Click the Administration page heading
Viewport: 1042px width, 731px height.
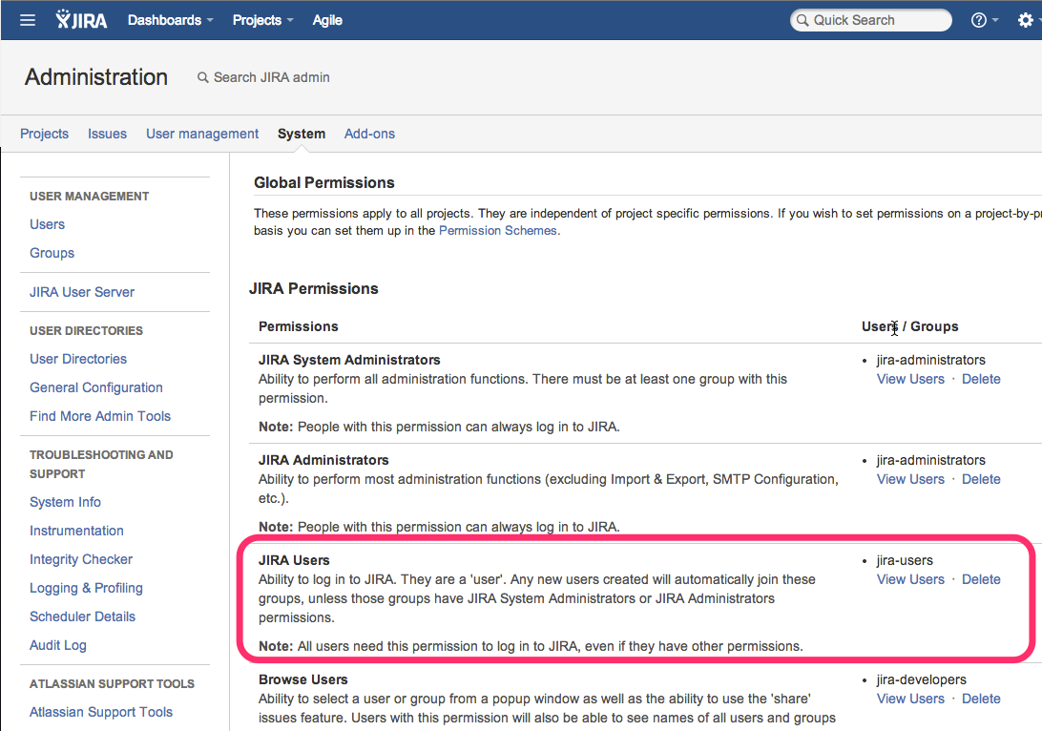point(96,77)
